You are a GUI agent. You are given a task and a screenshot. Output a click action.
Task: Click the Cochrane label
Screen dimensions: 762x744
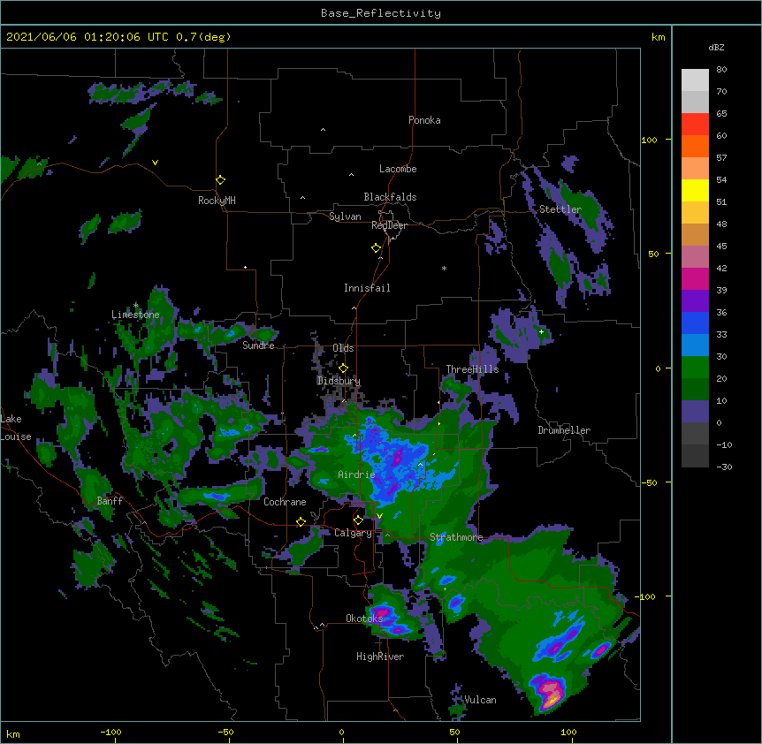[285, 502]
